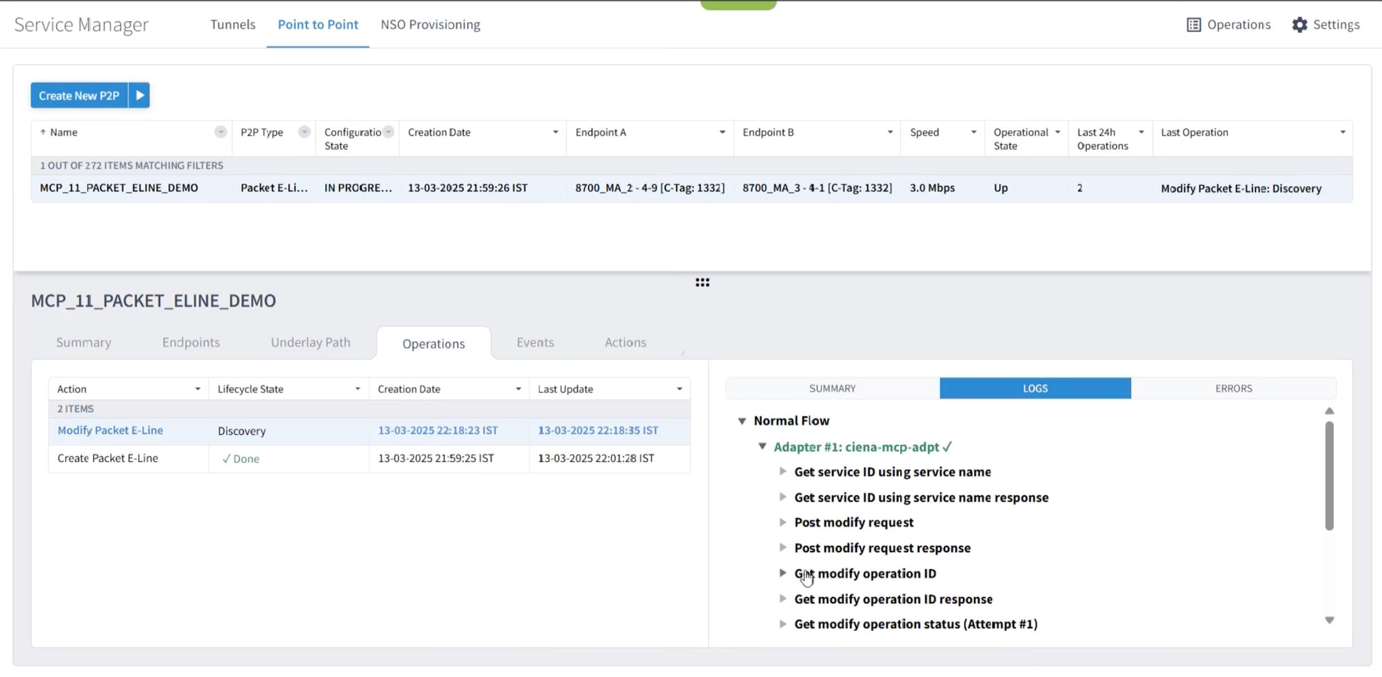Select the LOGS view button

click(x=1035, y=389)
